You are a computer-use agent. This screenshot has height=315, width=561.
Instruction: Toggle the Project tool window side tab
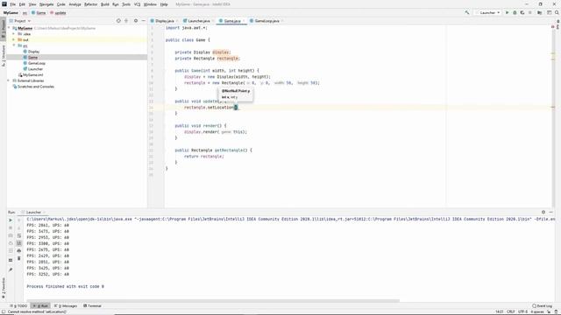[4, 29]
